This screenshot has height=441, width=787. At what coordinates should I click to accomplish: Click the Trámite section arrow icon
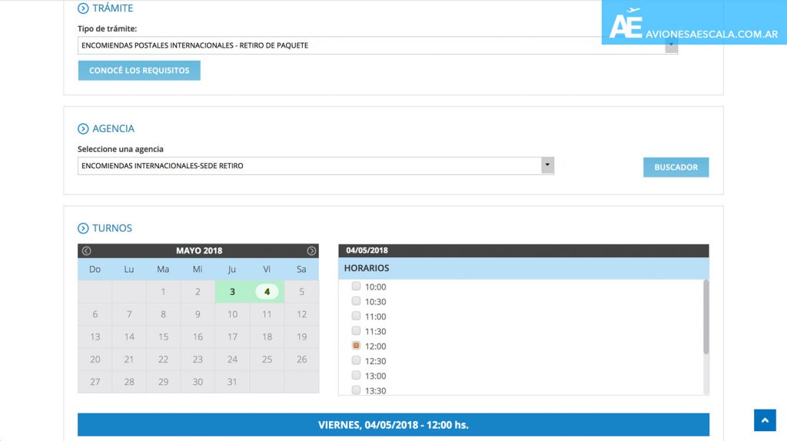(83, 8)
